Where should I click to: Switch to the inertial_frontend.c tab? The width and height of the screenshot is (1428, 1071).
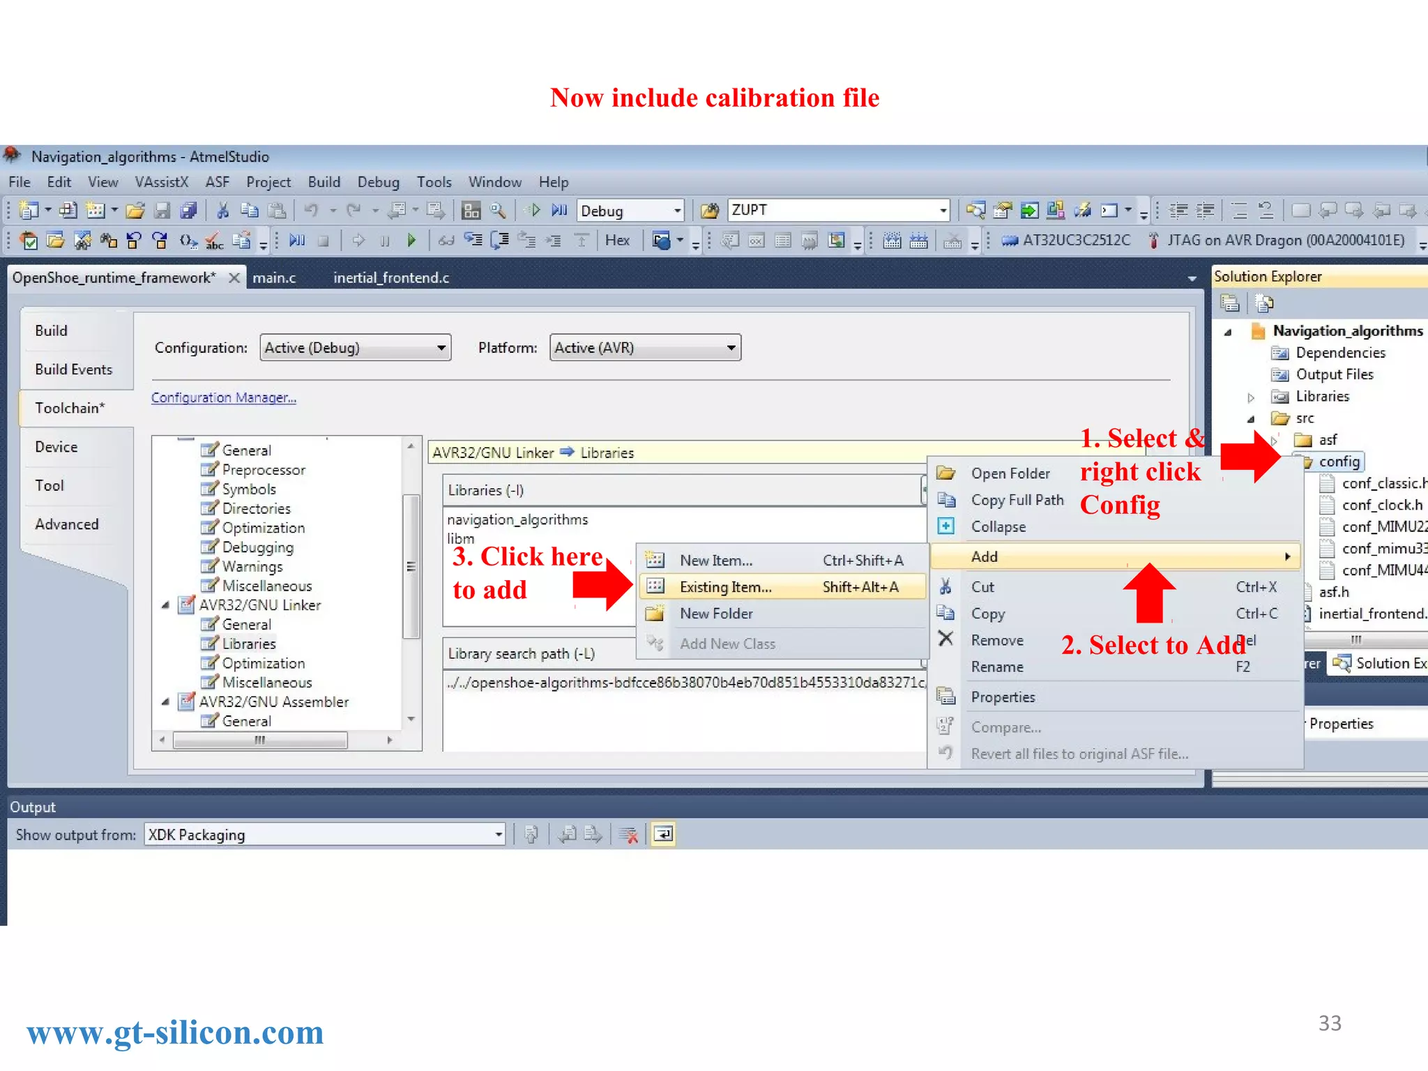[391, 278]
